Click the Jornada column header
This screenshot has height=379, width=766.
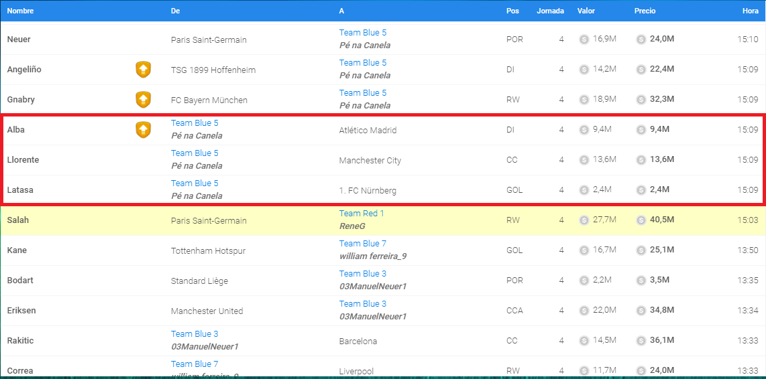(550, 11)
